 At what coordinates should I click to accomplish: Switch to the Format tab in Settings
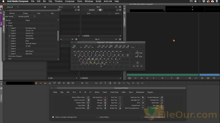tap(12, 13)
